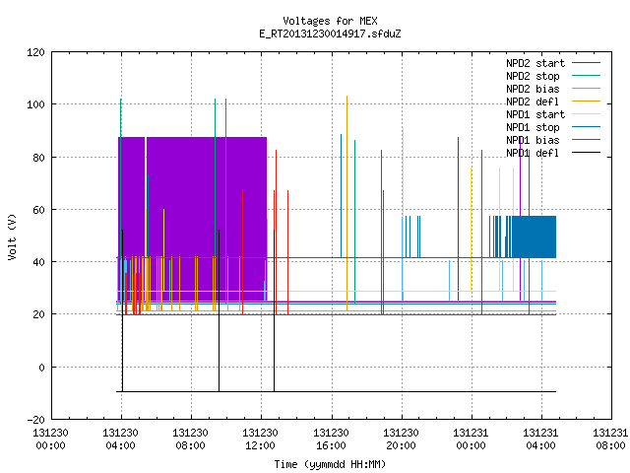Click the large purple NPD2 start filled block
Screen dimensions: 630x473
192,219
